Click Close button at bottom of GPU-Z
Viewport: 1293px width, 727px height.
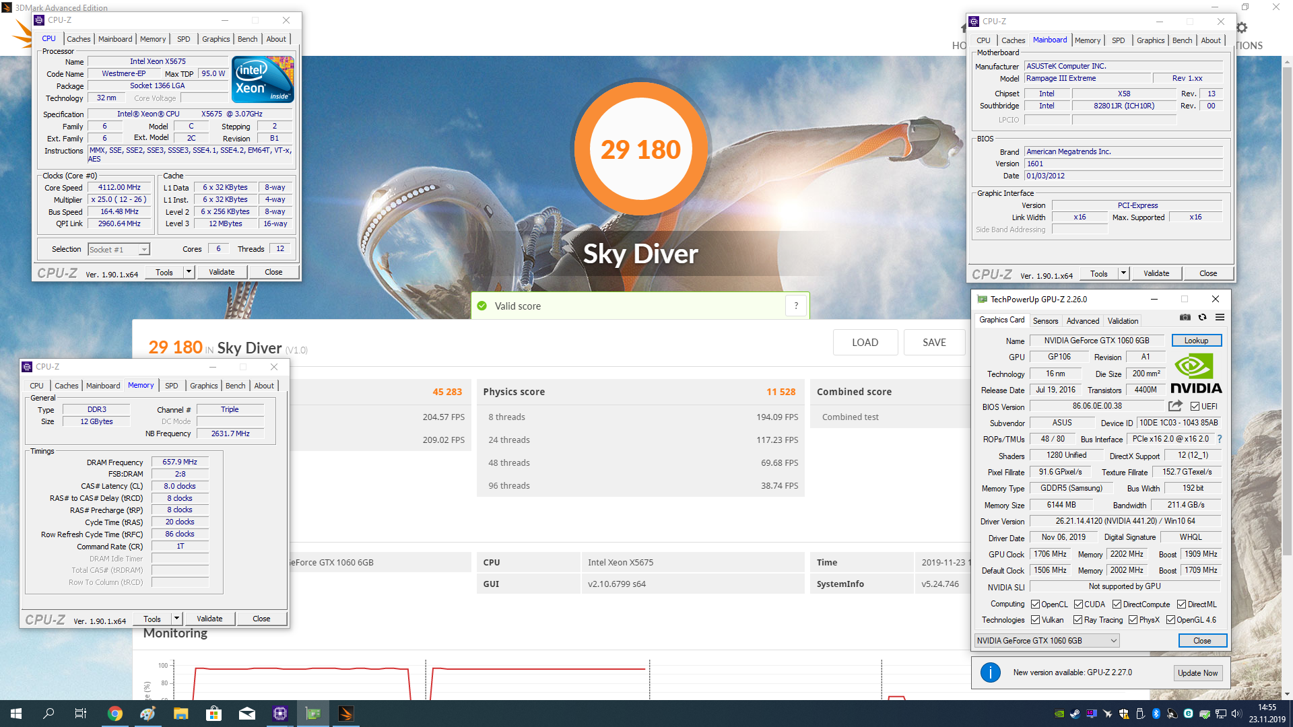[1202, 641]
